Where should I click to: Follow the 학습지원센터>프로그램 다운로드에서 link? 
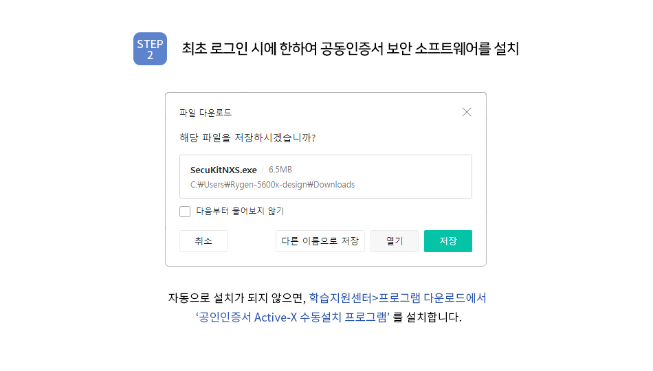click(x=398, y=297)
